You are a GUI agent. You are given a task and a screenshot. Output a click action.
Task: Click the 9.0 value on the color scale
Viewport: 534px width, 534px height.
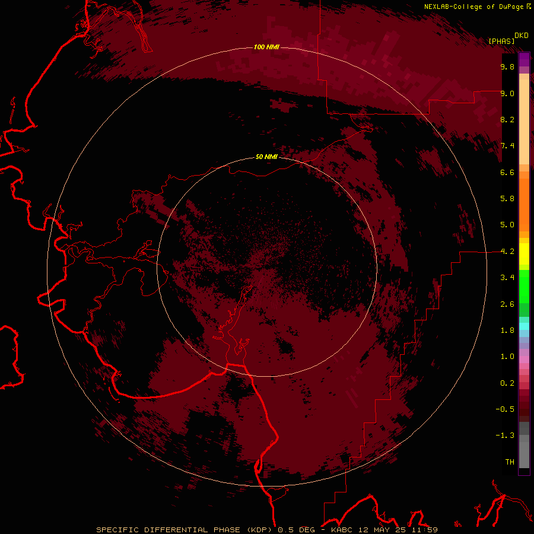pos(507,93)
